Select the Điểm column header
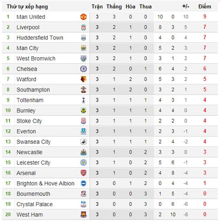221x221 pixels. 204,6
